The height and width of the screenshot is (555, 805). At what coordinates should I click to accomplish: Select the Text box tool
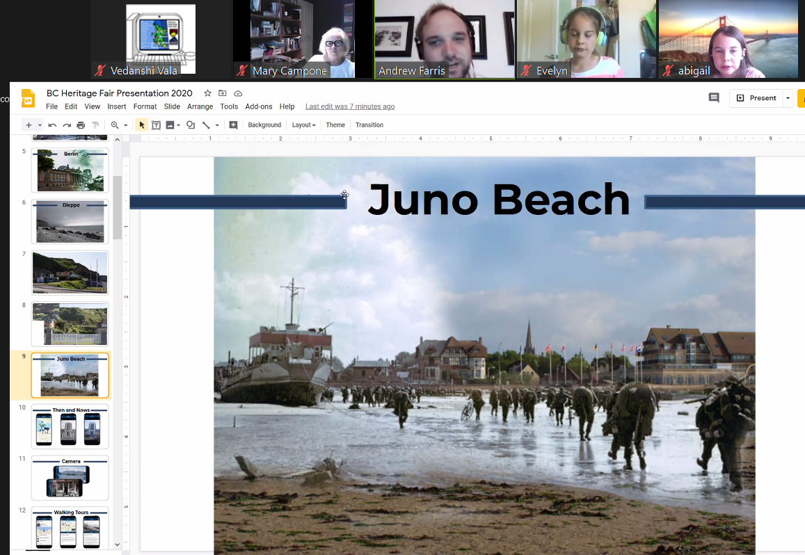click(x=156, y=125)
